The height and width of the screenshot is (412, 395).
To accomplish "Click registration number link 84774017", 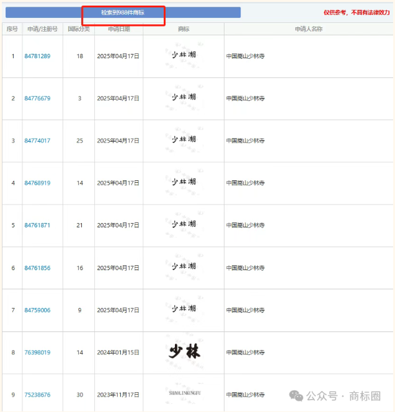I will click(37, 141).
